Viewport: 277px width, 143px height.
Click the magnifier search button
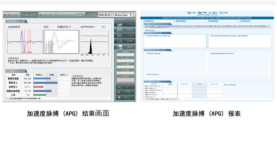pos(125,87)
